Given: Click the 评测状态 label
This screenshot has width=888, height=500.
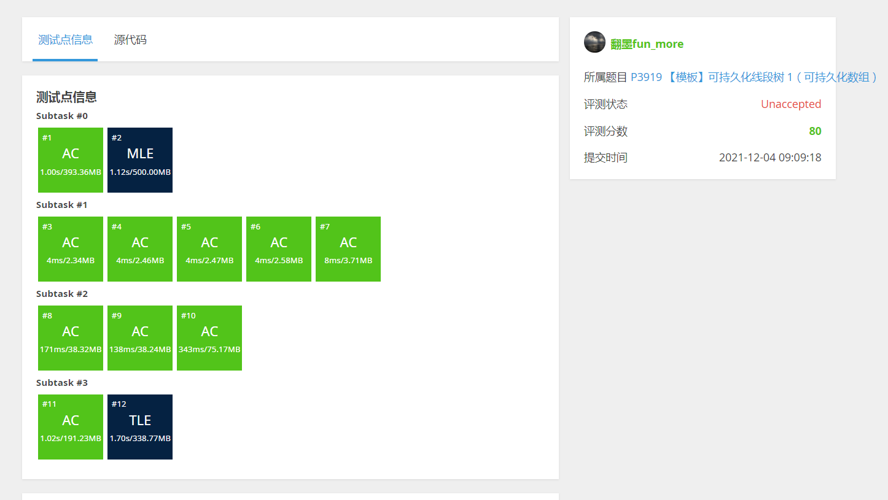Looking at the screenshot, I should click(606, 104).
